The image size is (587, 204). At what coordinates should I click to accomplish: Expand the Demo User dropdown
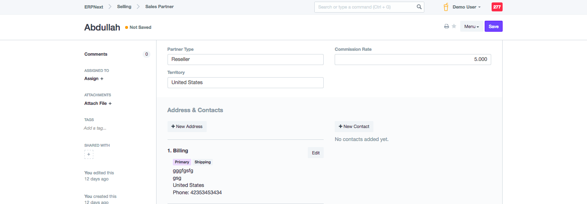click(467, 7)
